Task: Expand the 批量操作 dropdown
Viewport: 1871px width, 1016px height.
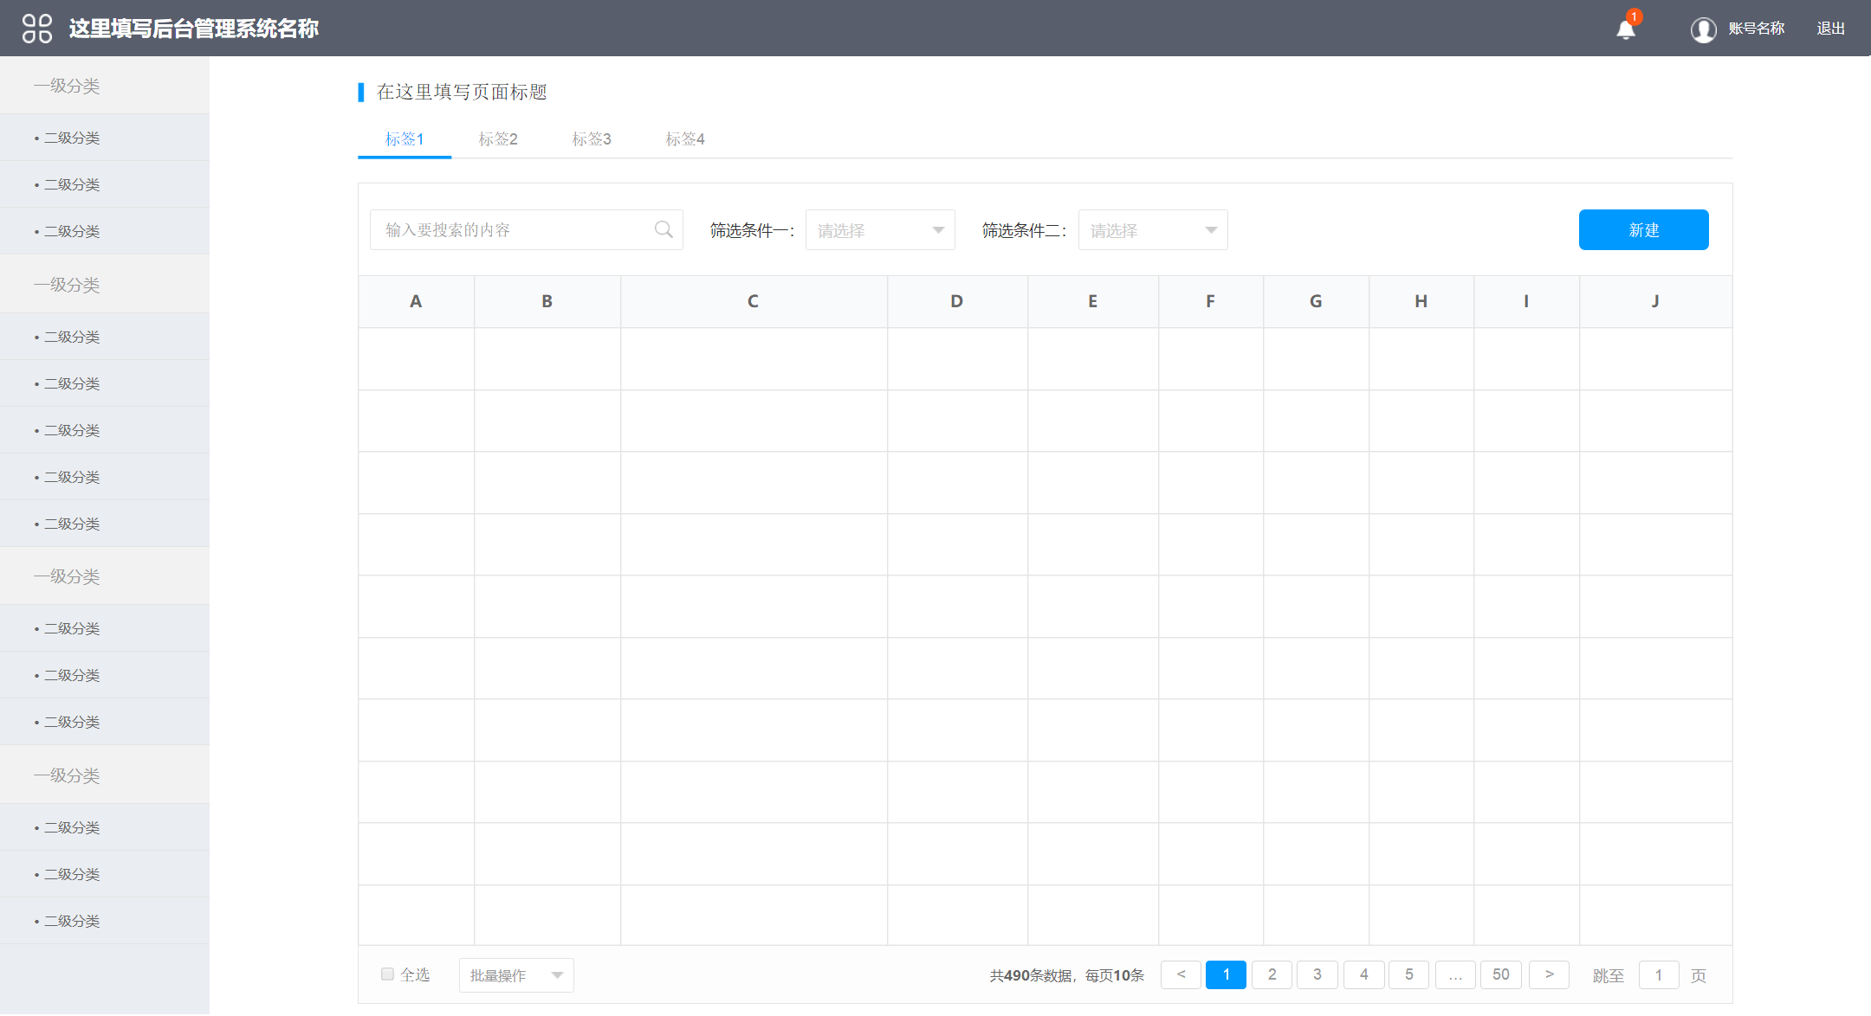Action: click(x=516, y=975)
